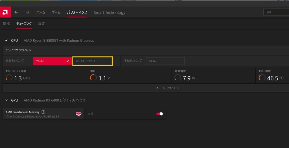Switch to the チューニング sub-tab
This screenshot has height=148, width=289.
[x=24, y=24]
